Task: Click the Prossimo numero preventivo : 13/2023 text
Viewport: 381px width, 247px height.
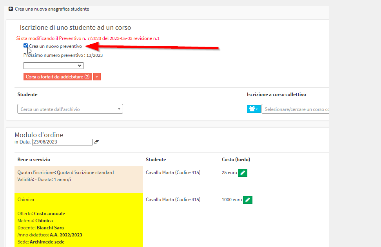Action: 63,55
